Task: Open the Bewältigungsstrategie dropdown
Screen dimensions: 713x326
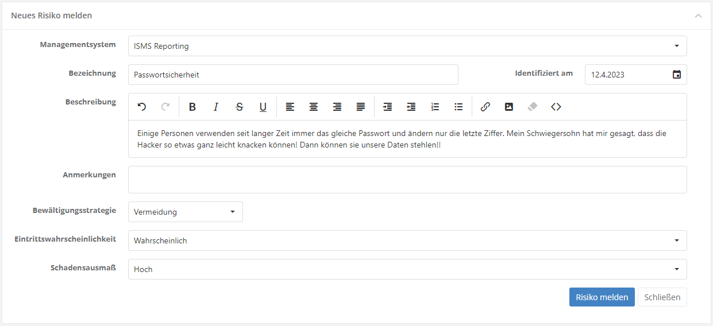Action: [185, 212]
